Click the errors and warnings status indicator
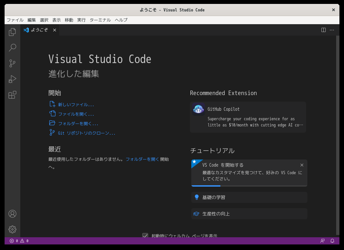 [19, 241]
